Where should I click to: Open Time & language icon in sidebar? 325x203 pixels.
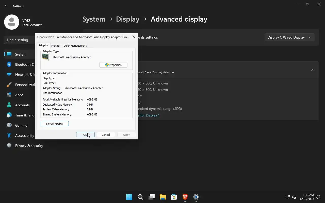[9, 115]
